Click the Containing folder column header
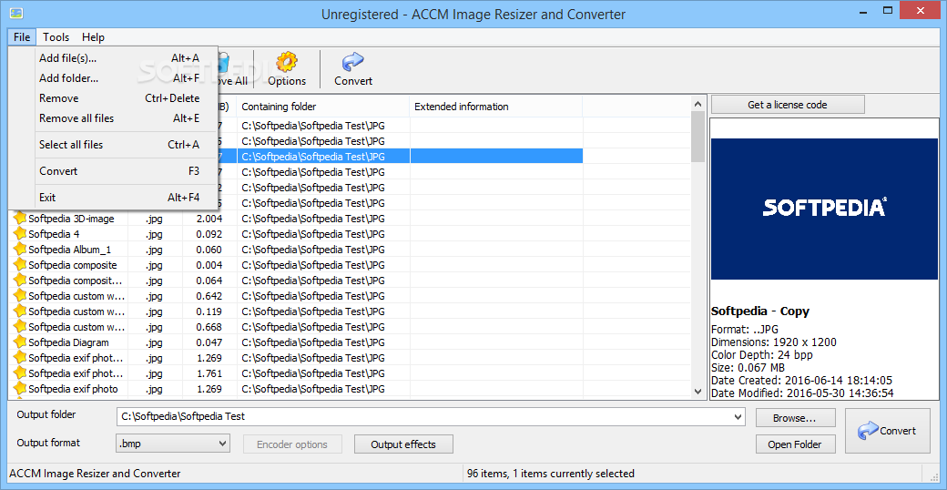This screenshot has height=490, width=947. pos(323,107)
